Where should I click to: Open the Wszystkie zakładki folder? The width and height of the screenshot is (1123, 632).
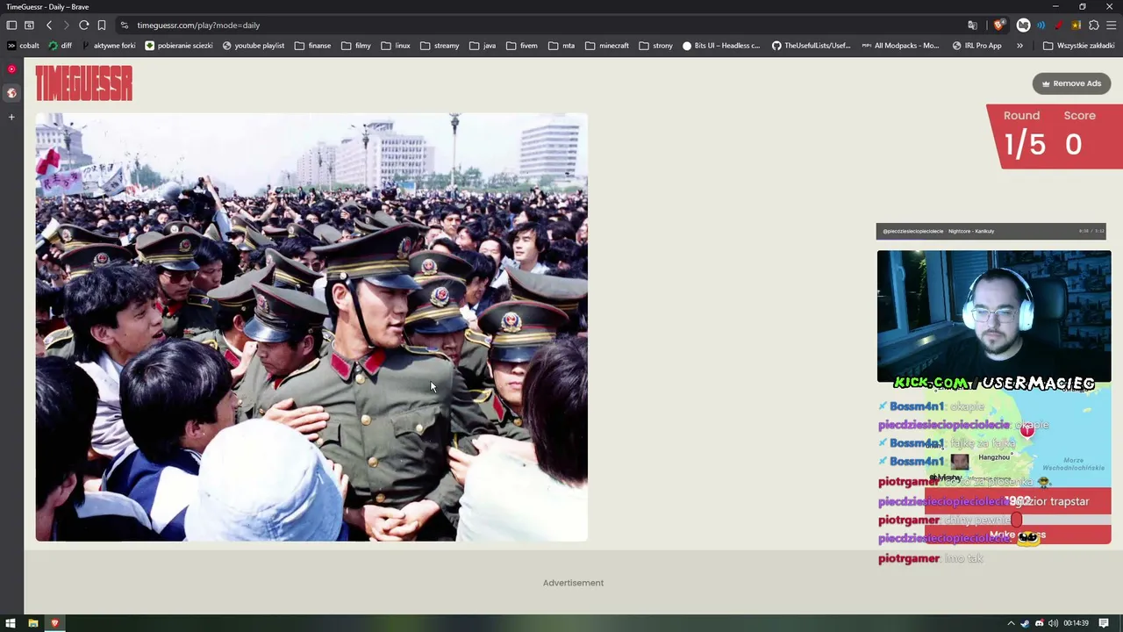point(1078,46)
